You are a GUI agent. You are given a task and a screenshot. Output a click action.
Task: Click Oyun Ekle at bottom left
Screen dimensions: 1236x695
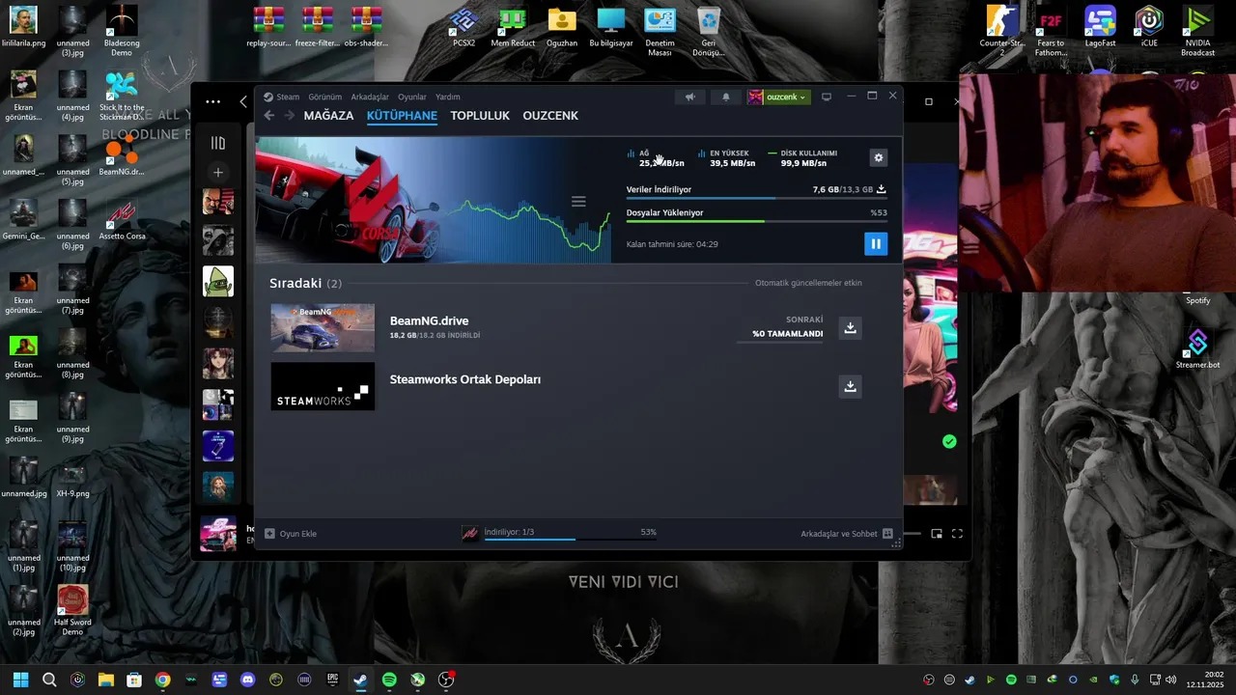291,534
